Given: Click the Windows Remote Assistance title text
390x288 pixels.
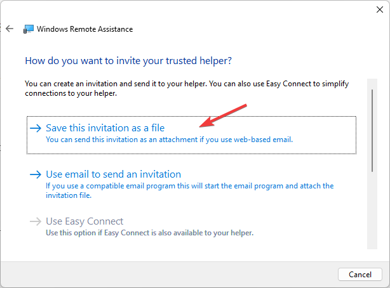Looking at the screenshot, I should point(85,29).
